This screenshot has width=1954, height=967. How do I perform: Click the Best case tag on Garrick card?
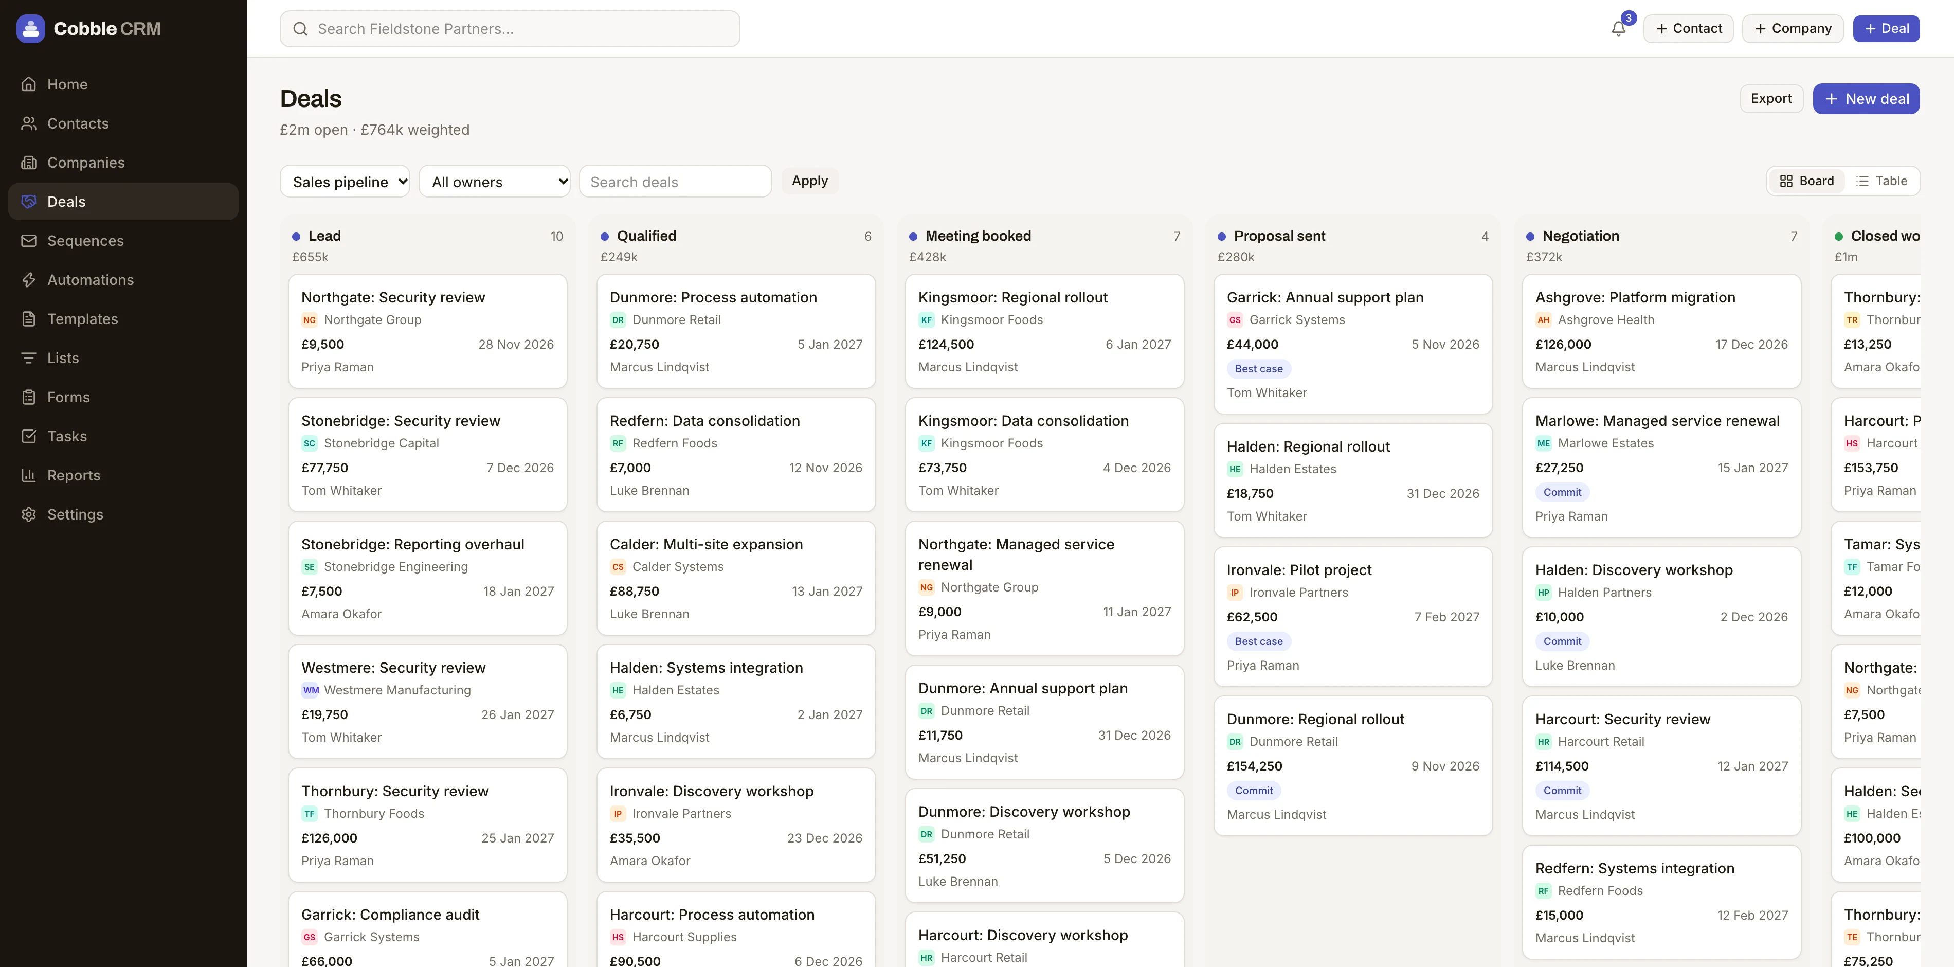pyautogui.click(x=1258, y=369)
